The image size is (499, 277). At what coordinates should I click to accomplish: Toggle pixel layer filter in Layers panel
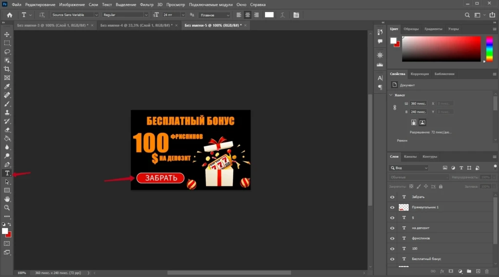click(x=445, y=168)
